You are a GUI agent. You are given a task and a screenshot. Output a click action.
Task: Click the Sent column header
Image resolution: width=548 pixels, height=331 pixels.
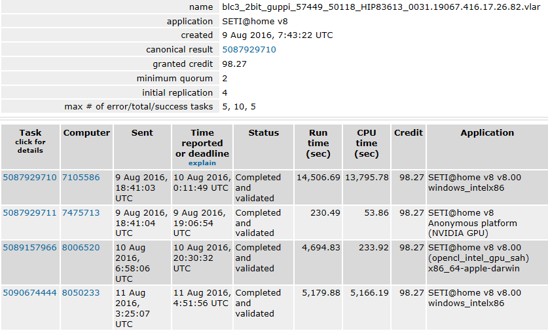point(142,133)
